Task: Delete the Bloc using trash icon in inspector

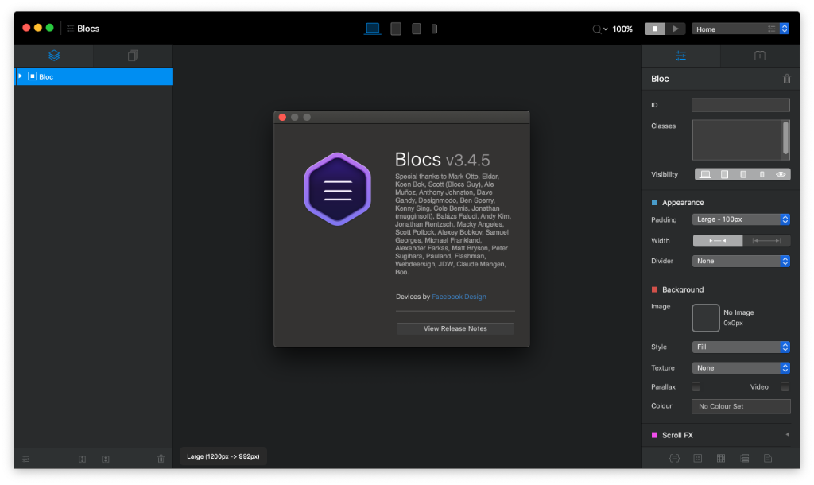Action: 787,79
